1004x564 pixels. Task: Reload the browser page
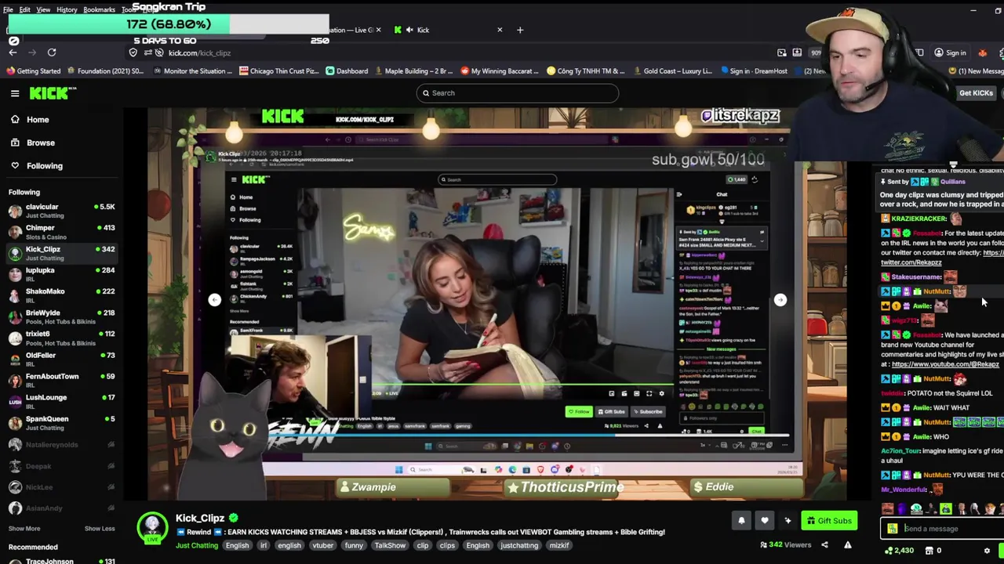52,52
